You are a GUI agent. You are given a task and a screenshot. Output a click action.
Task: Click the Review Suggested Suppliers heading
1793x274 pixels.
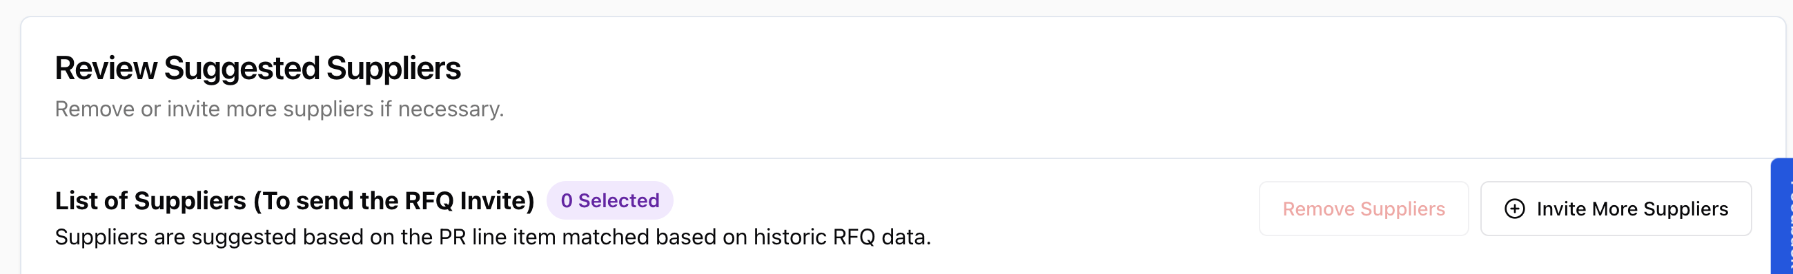[257, 68]
